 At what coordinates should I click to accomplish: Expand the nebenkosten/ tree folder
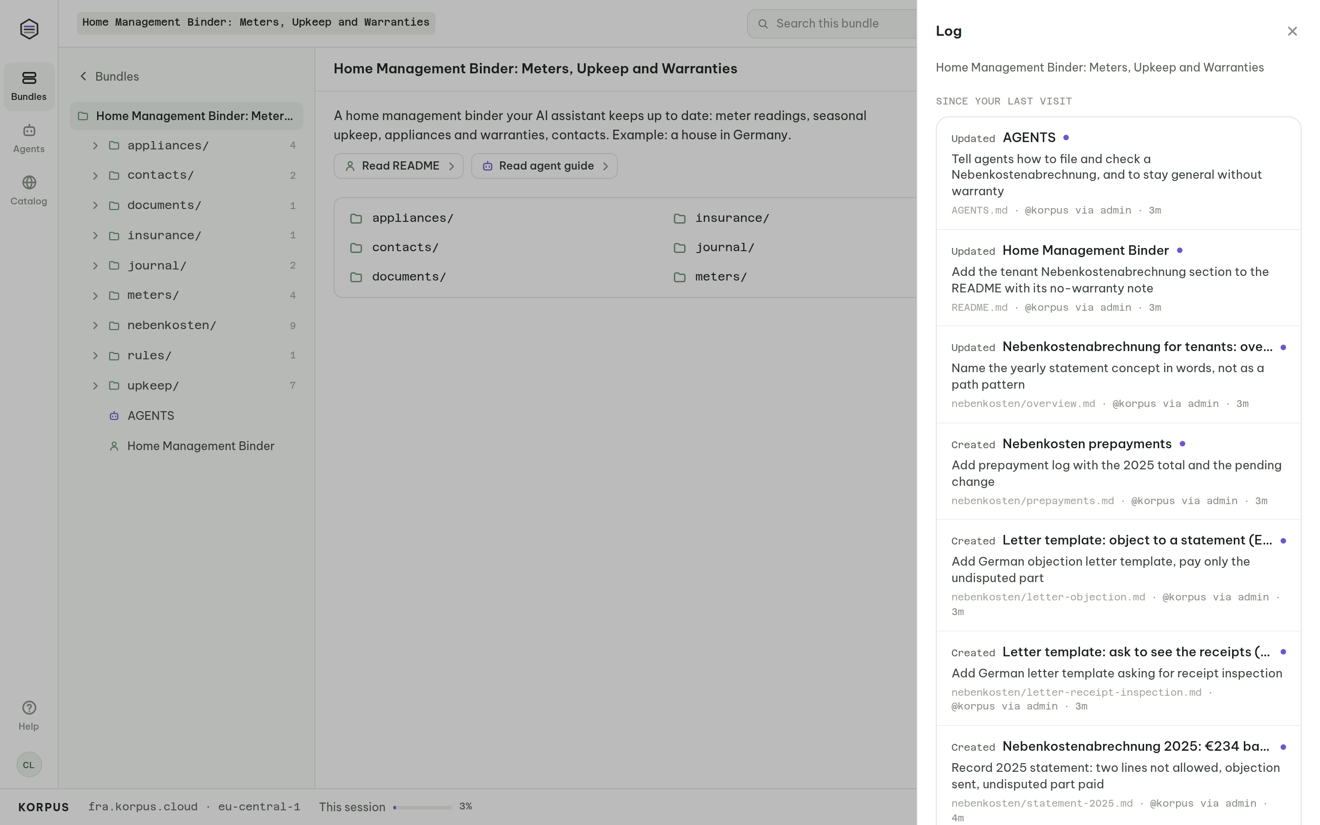point(95,326)
